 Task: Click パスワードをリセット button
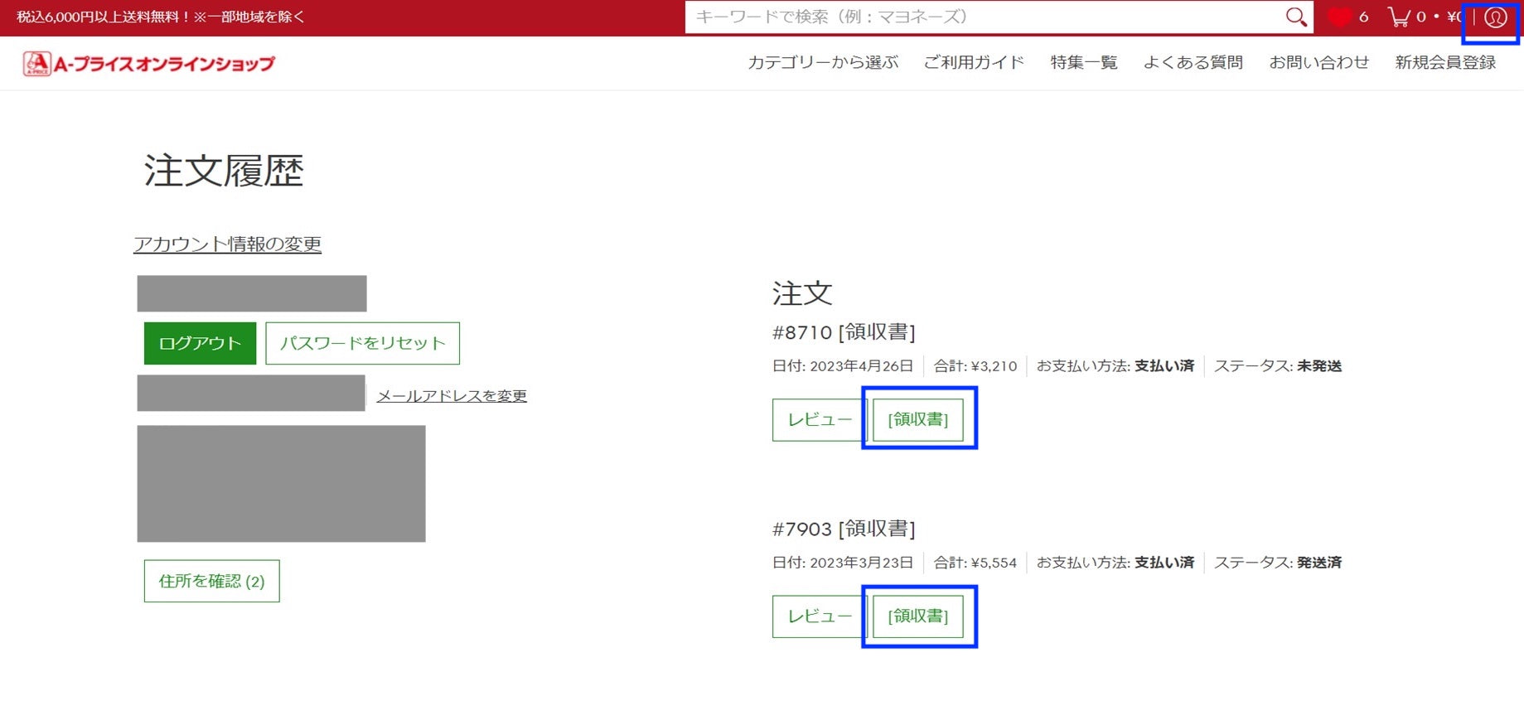click(x=362, y=343)
